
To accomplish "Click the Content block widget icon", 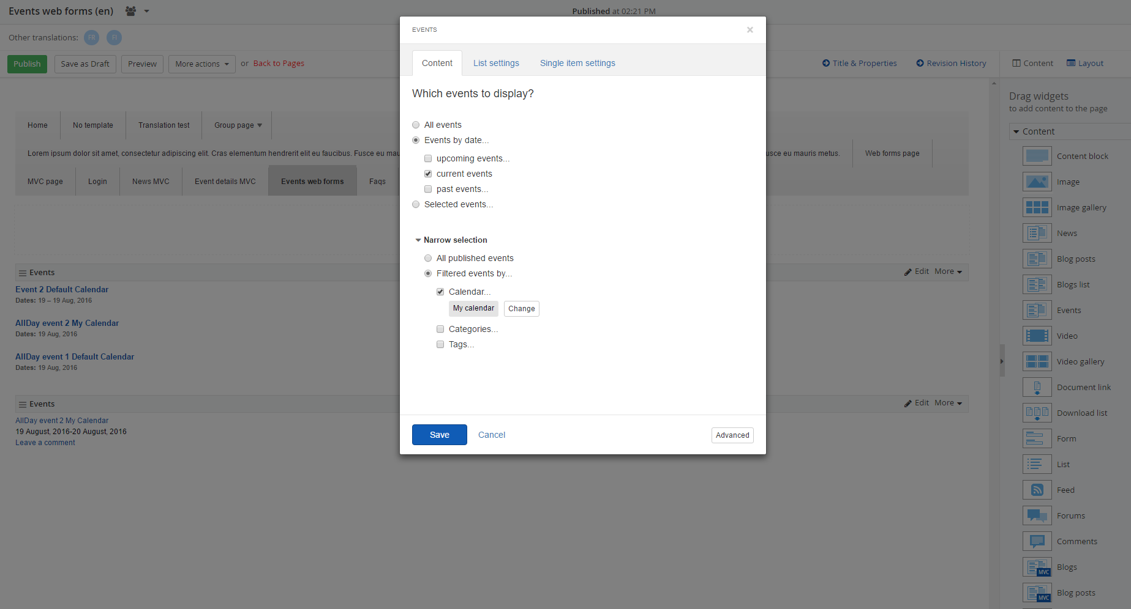I will [1037, 156].
